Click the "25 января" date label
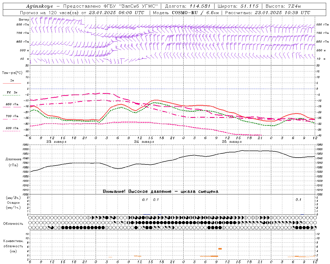Screen dimensions: 330x264 [232, 142]
